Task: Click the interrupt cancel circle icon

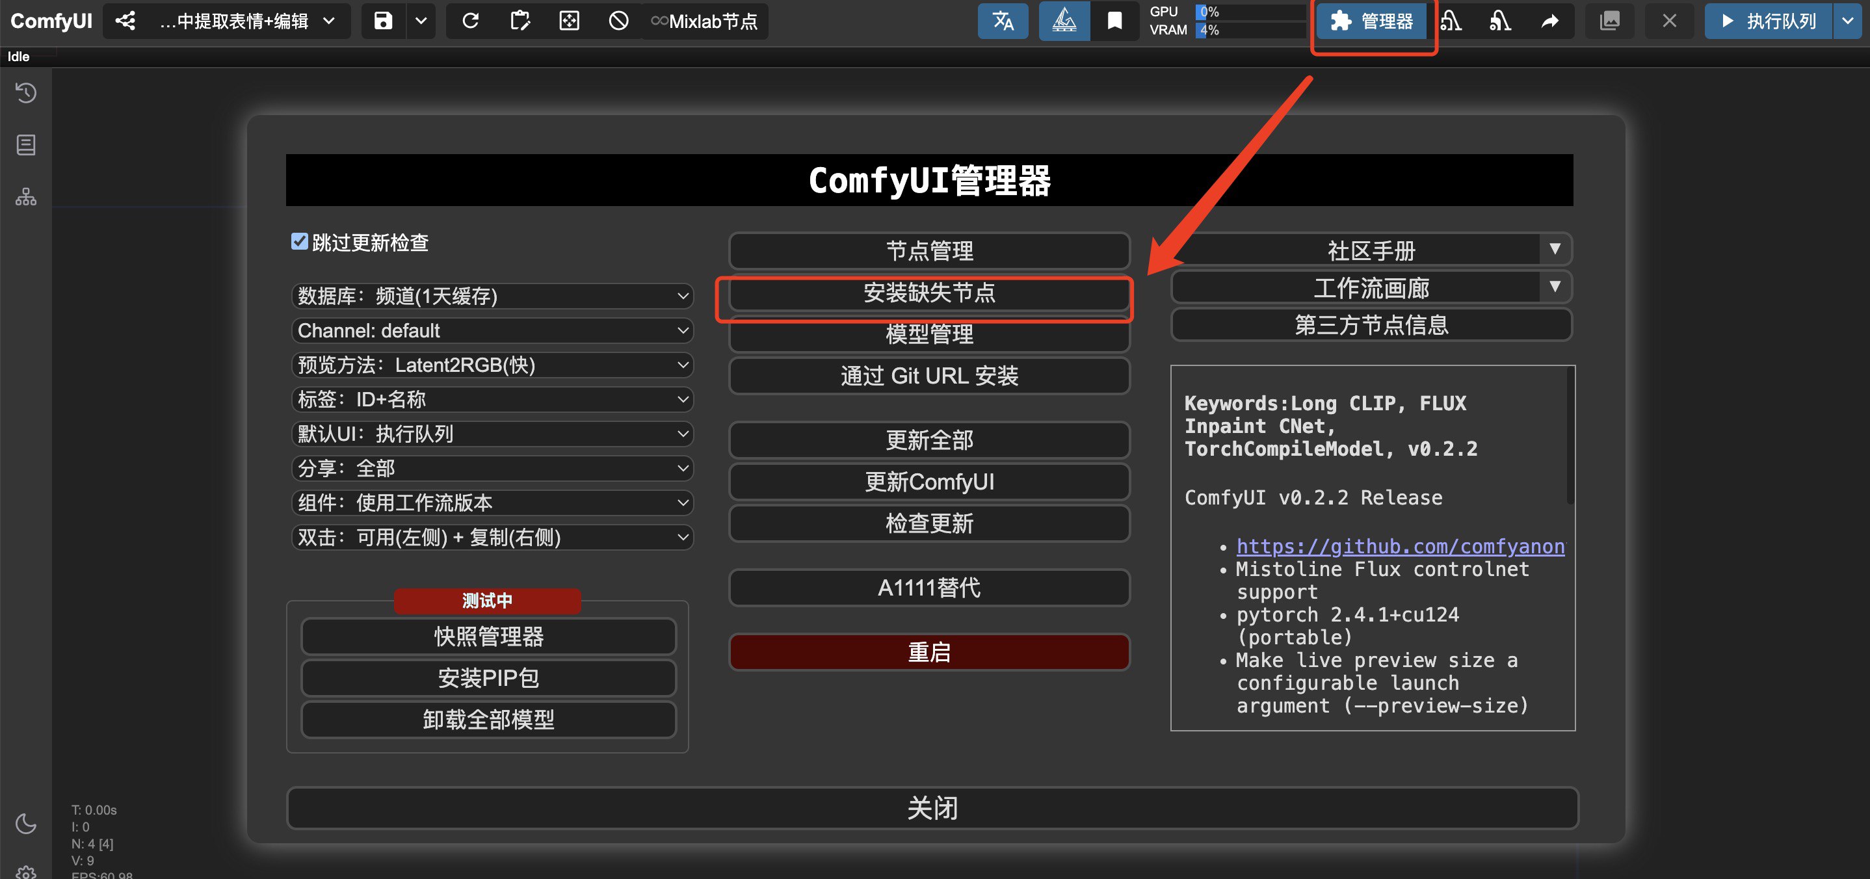Action: (618, 21)
